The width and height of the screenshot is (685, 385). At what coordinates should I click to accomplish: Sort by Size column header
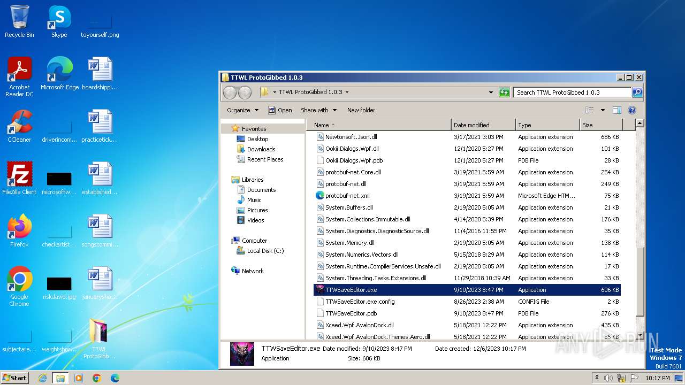click(601, 125)
